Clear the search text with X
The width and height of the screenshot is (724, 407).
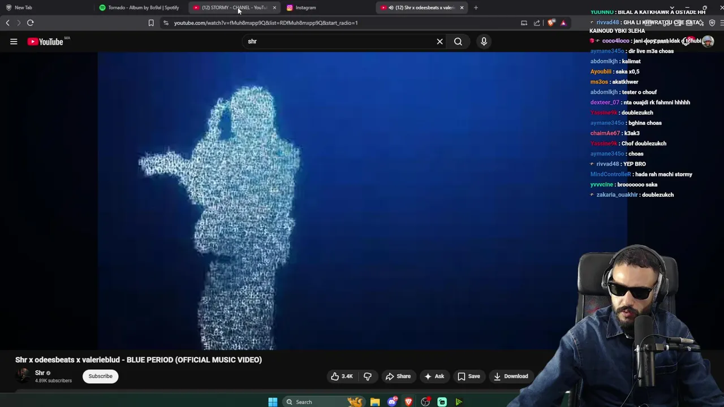click(439, 41)
